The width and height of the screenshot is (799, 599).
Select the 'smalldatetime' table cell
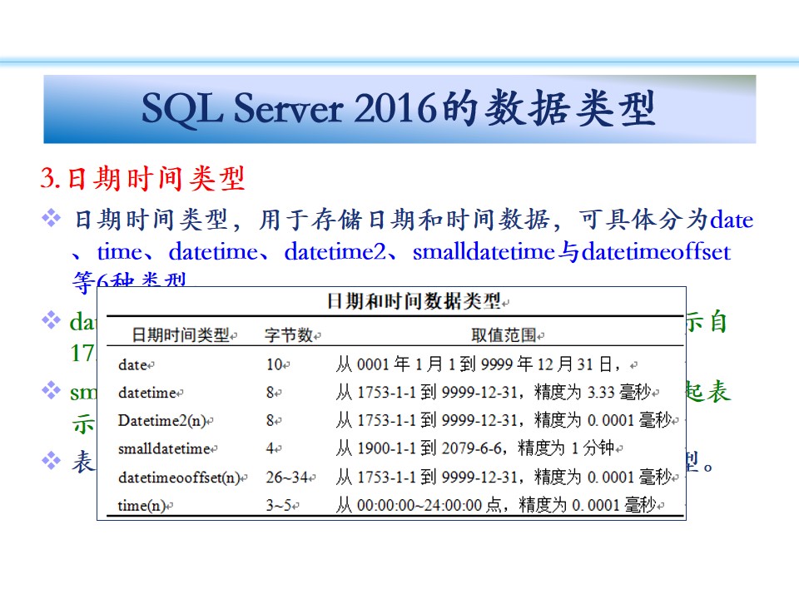(x=164, y=448)
